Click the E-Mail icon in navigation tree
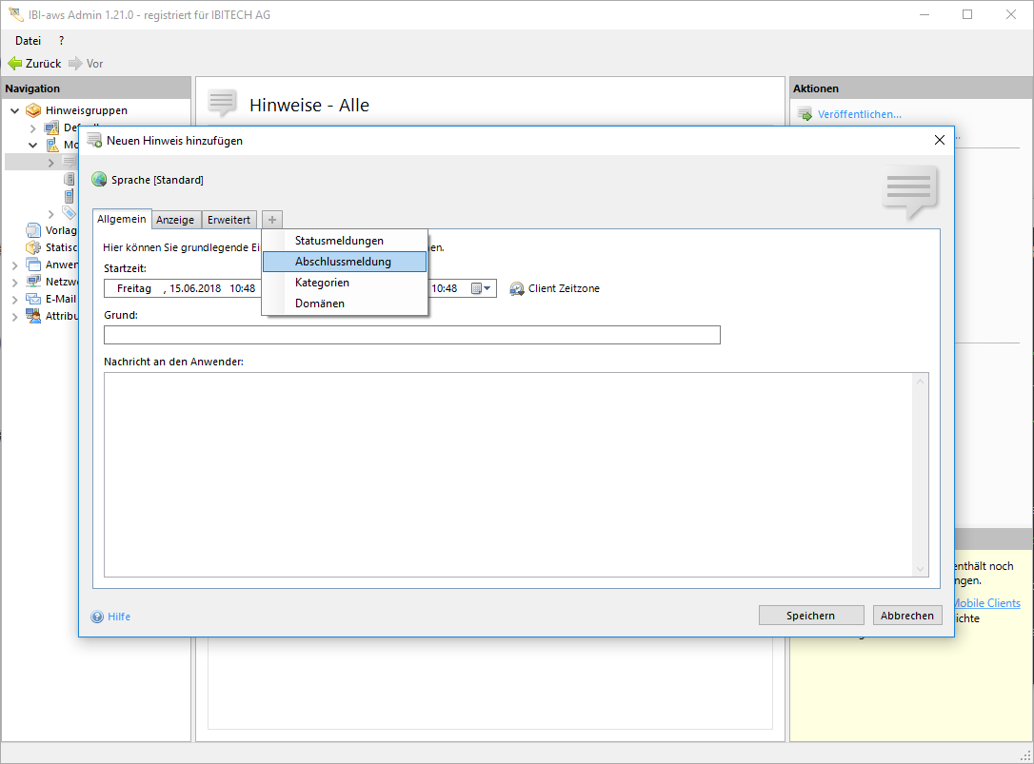Image resolution: width=1034 pixels, height=764 pixels. pyautogui.click(x=34, y=299)
